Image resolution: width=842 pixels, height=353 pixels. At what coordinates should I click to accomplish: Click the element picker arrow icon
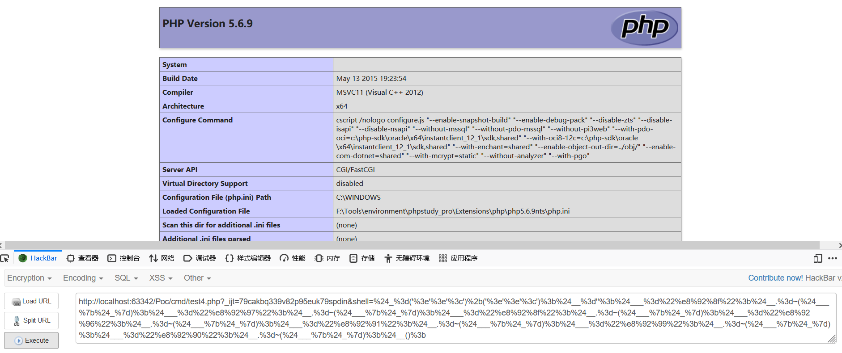tap(5, 258)
